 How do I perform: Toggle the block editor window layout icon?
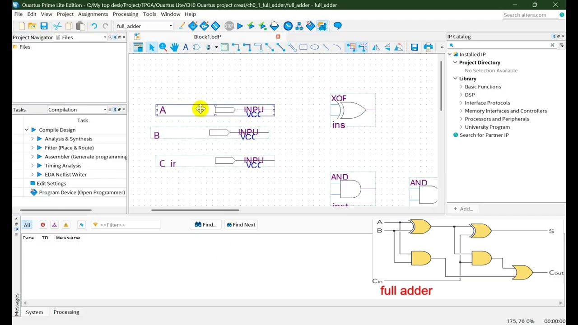coord(138,47)
